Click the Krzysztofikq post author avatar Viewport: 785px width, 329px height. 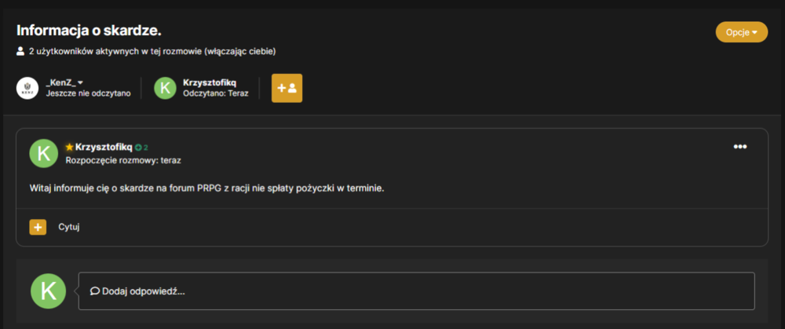click(44, 153)
